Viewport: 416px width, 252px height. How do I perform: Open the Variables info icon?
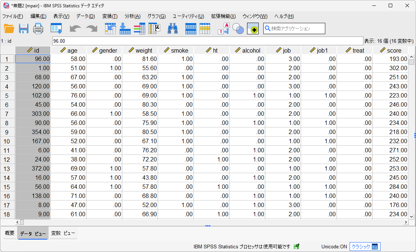tap(139, 28)
